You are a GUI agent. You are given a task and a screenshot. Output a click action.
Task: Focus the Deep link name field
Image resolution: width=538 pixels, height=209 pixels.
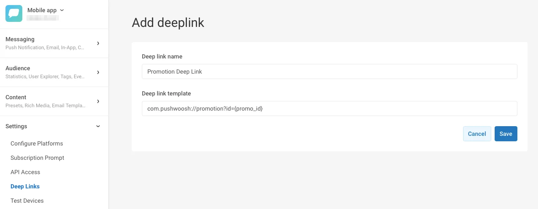(x=329, y=71)
